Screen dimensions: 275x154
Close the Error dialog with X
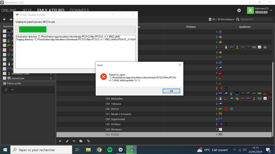pyautogui.click(x=180, y=65)
